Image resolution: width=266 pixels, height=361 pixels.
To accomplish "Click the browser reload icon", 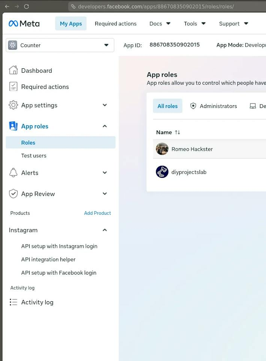I will click(x=26, y=6).
